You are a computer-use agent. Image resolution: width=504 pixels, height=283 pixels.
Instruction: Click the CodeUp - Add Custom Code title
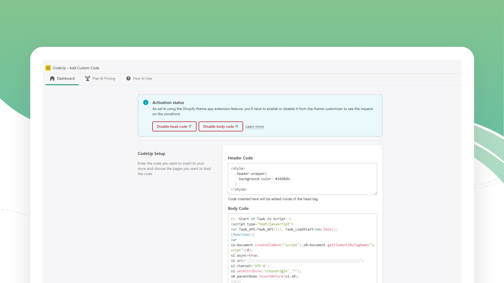point(76,68)
